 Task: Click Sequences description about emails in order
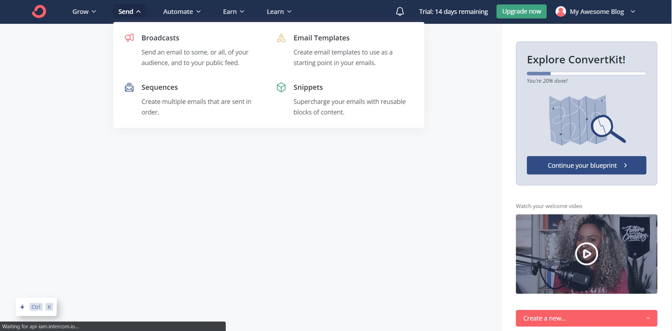(x=196, y=107)
